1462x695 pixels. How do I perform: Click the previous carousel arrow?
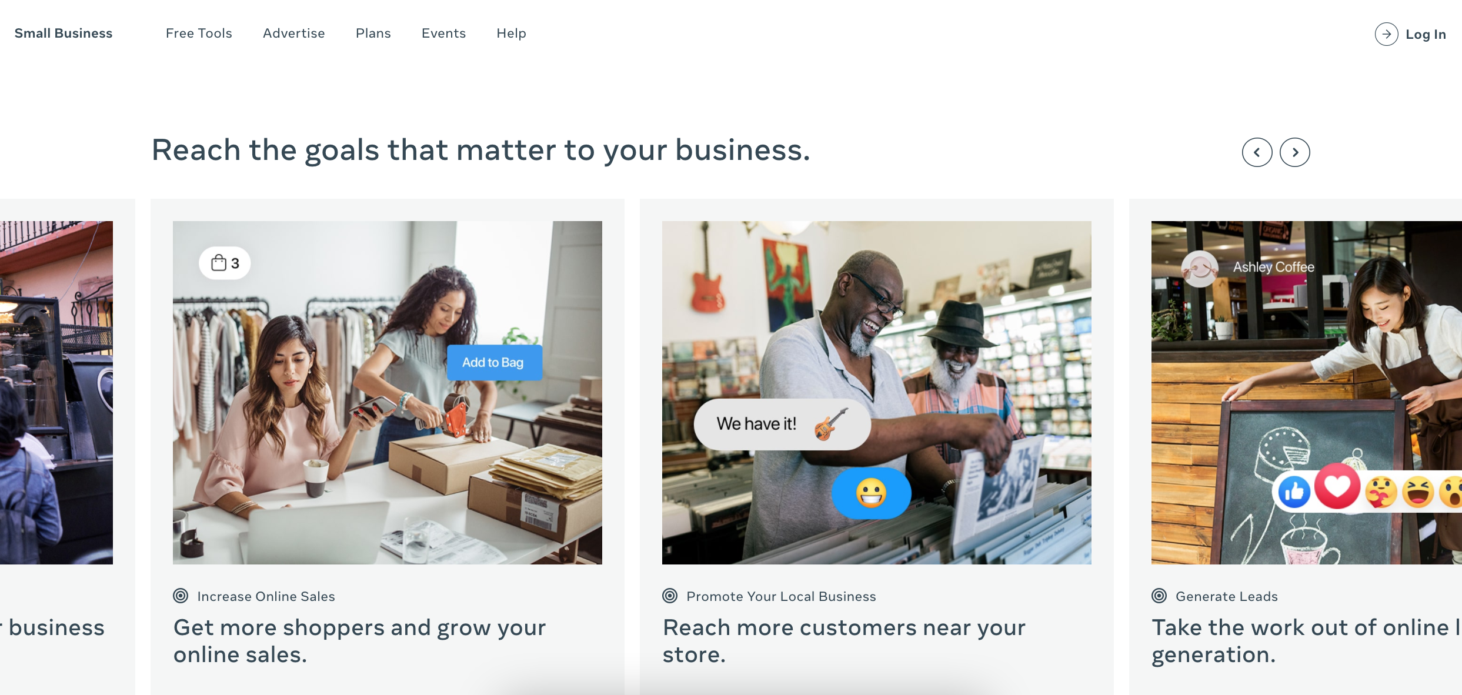[1257, 152]
